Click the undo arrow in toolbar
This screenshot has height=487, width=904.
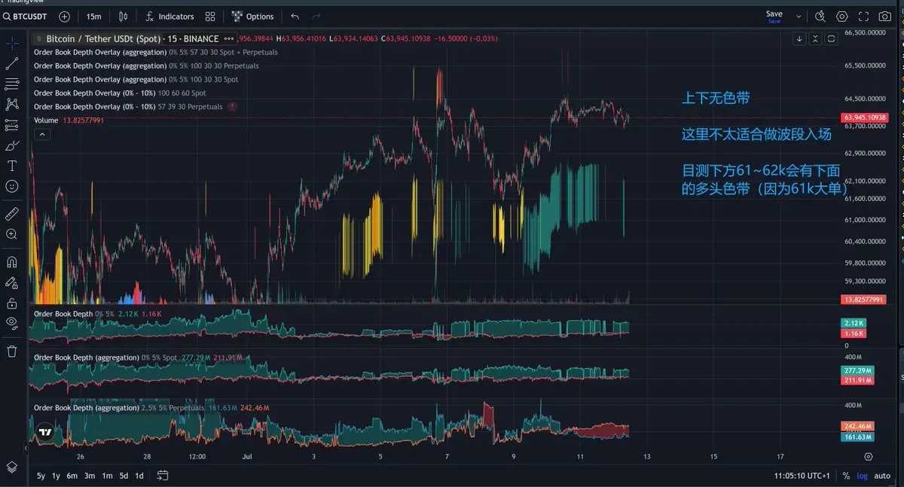295,16
